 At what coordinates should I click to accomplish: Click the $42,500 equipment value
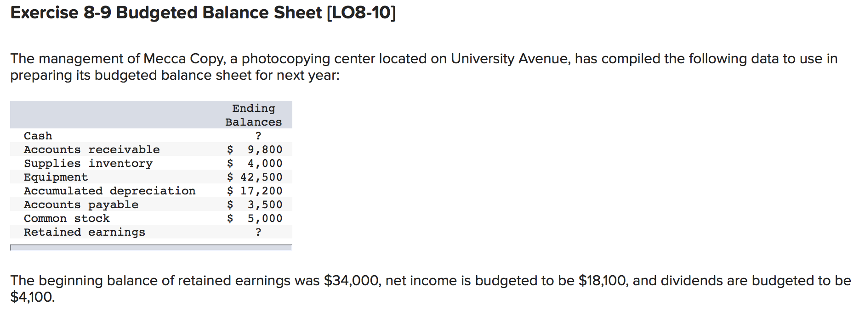(255, 177)
